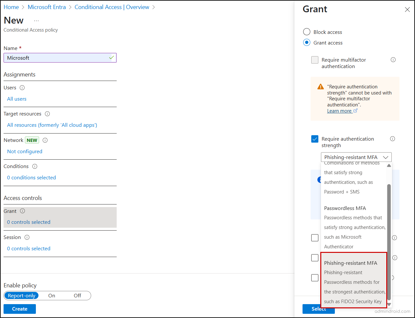415x318 pixels.
Task: Go to Conditional Access | Overview breadcrumb
Action: [112, 7]
